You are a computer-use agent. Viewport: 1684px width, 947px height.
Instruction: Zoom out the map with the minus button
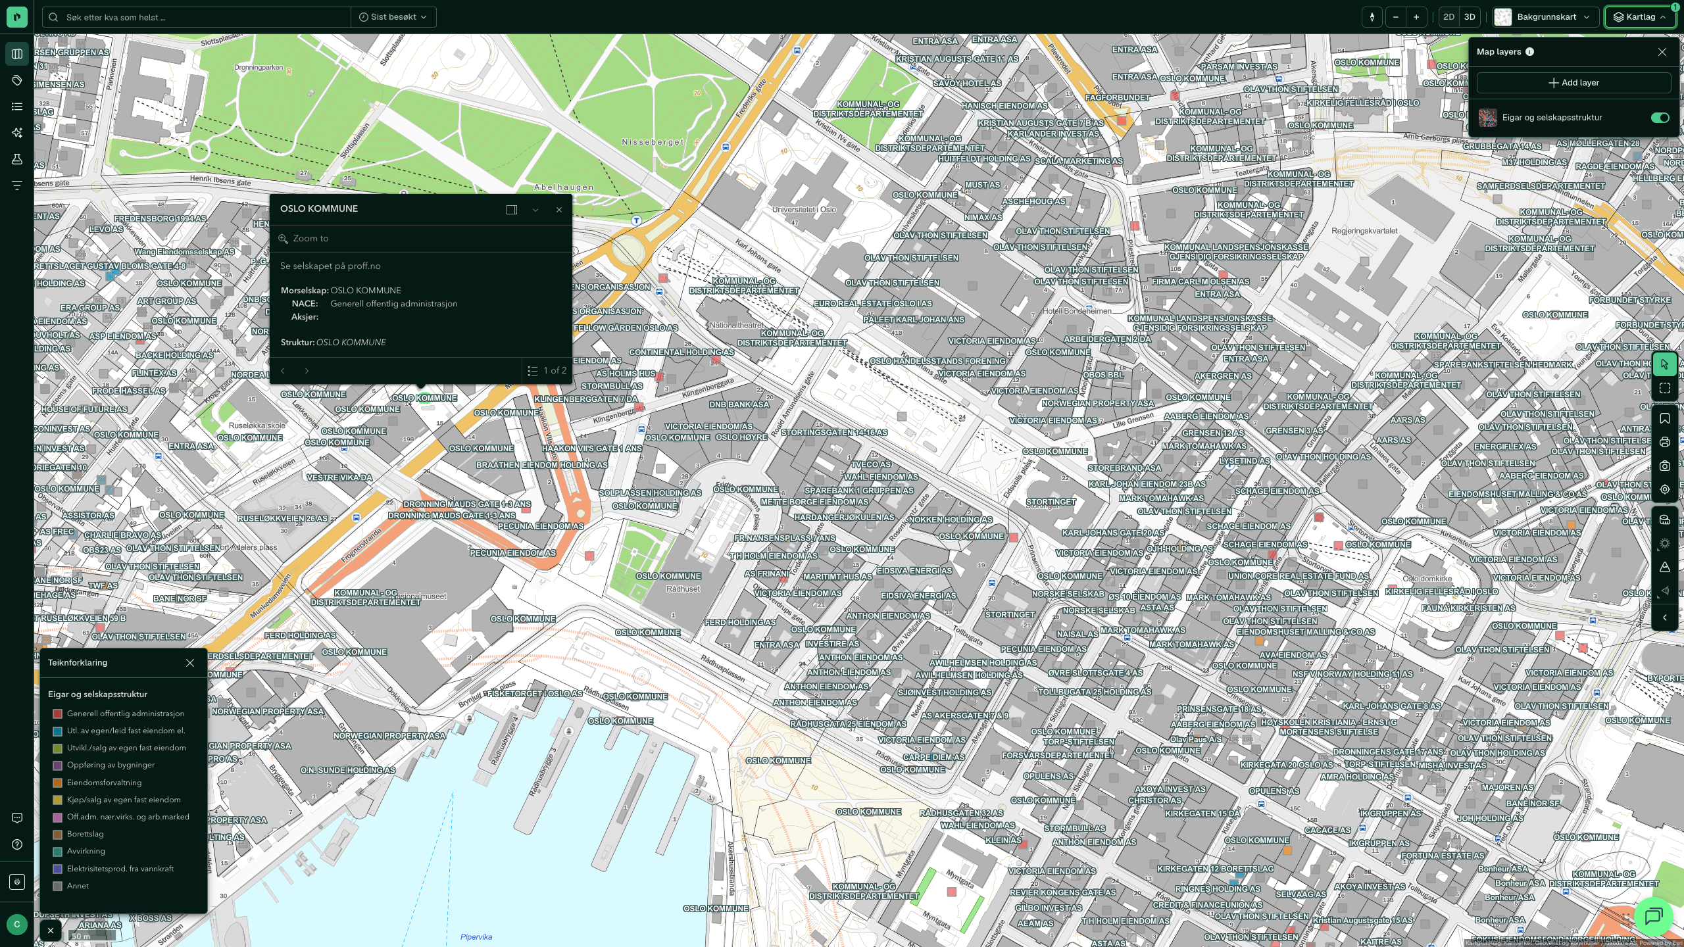click(x=1396, y=17)
